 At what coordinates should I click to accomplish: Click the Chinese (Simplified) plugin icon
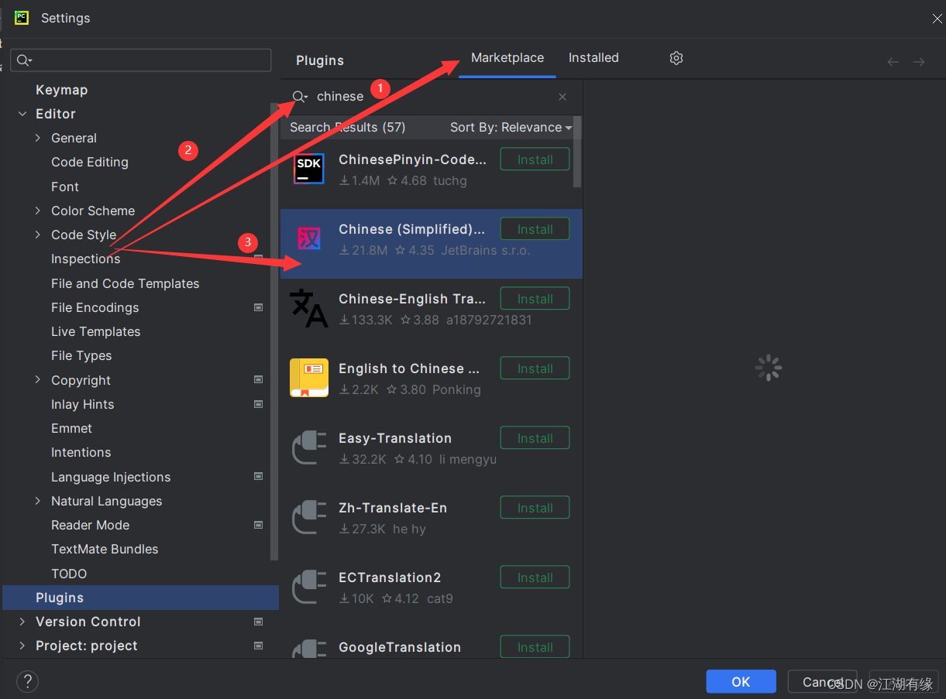pyautogui.click(x=309, y=238)
